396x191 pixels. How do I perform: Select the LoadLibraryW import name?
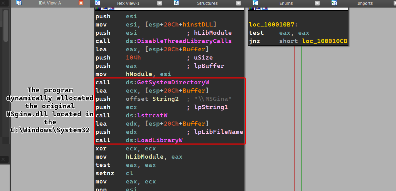(160, 140)
